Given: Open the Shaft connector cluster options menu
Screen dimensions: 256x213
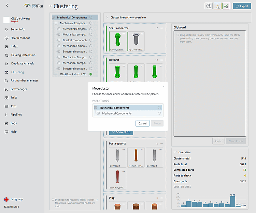Looking at the screenshot, I should click(161, 28).
